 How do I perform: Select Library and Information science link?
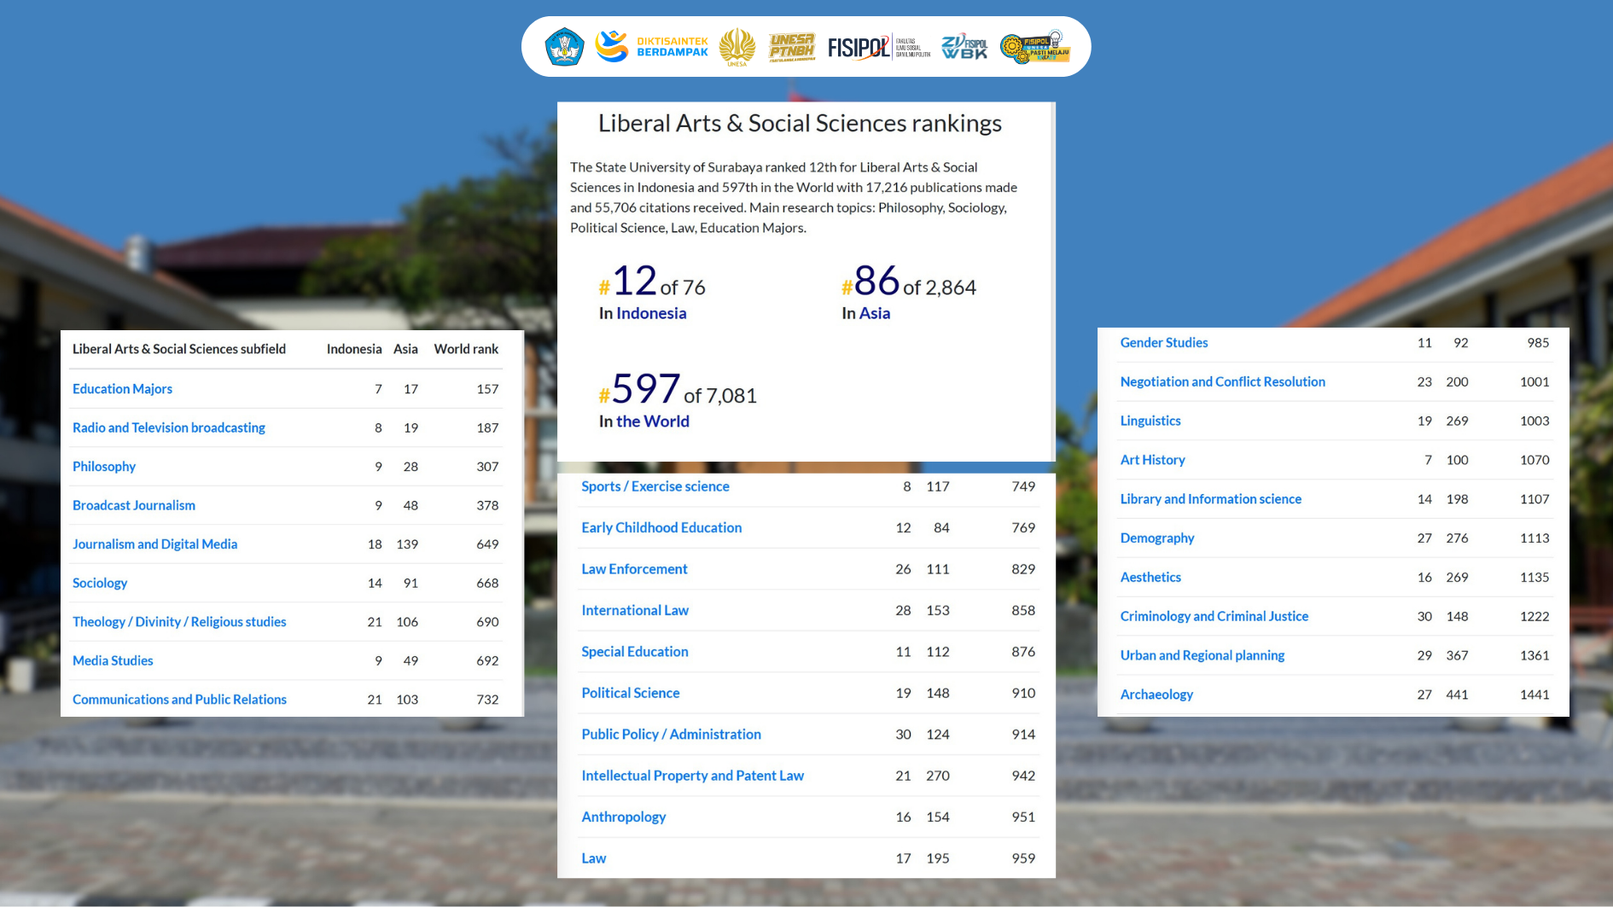tap(1210, 499)
